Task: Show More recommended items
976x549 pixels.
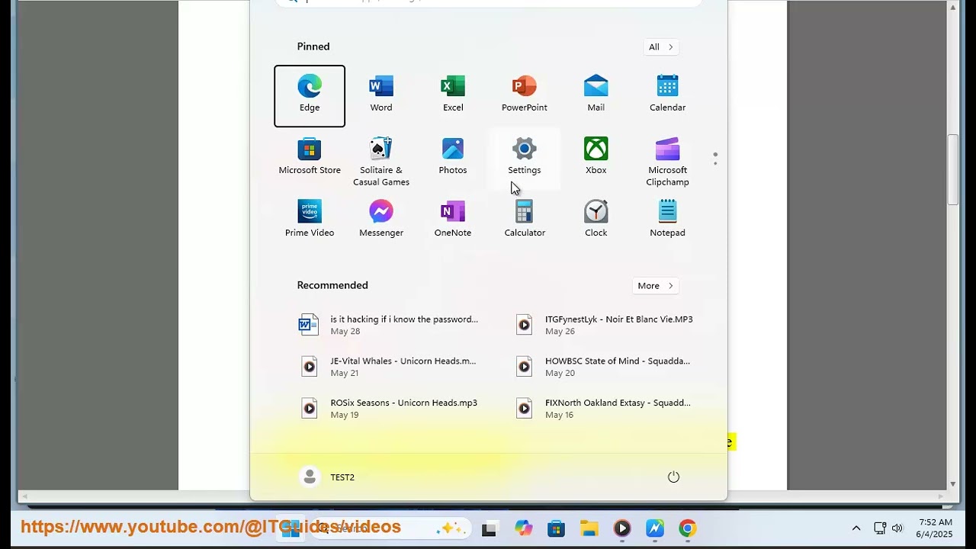Action: click(656, 286)
